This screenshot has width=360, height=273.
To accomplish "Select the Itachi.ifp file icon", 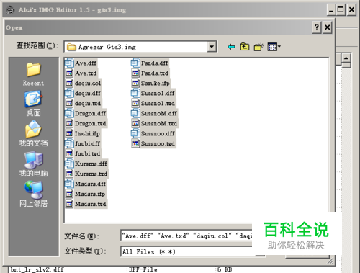I will point(69,133).
